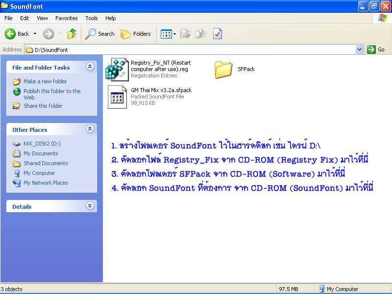Click the My Computer icon in sidebar
Screen dimensions: 392x294
click(x=17, y=173)
